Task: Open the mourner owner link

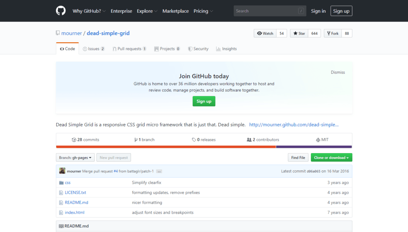Action: tap(72, 33)
